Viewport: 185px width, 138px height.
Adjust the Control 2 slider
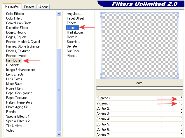pyautogui.click(x=139, y=109)
